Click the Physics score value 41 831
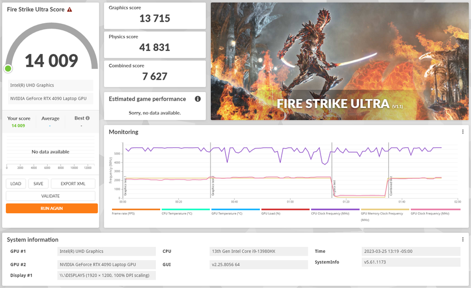Screen dimensions: 471x288 click(x=155, y=48)
